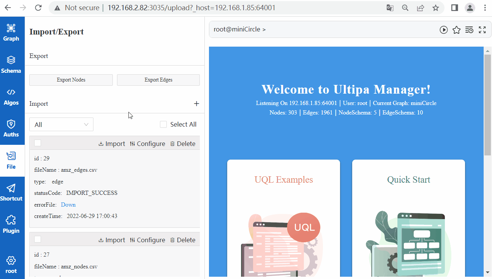
Task: Bookmark this page with the star
Action: [x=435, y=8]
